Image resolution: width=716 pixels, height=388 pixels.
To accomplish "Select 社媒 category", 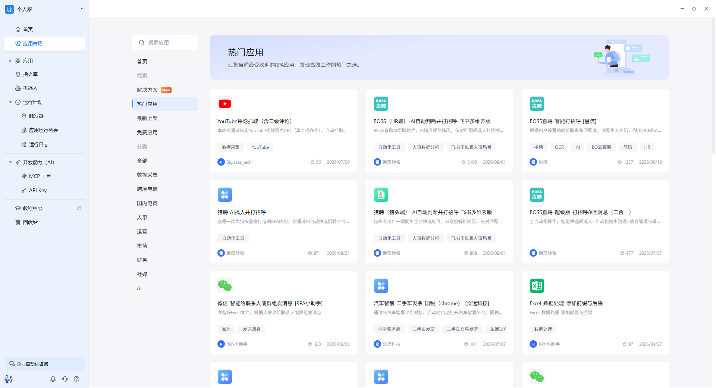I will (165, 274).
